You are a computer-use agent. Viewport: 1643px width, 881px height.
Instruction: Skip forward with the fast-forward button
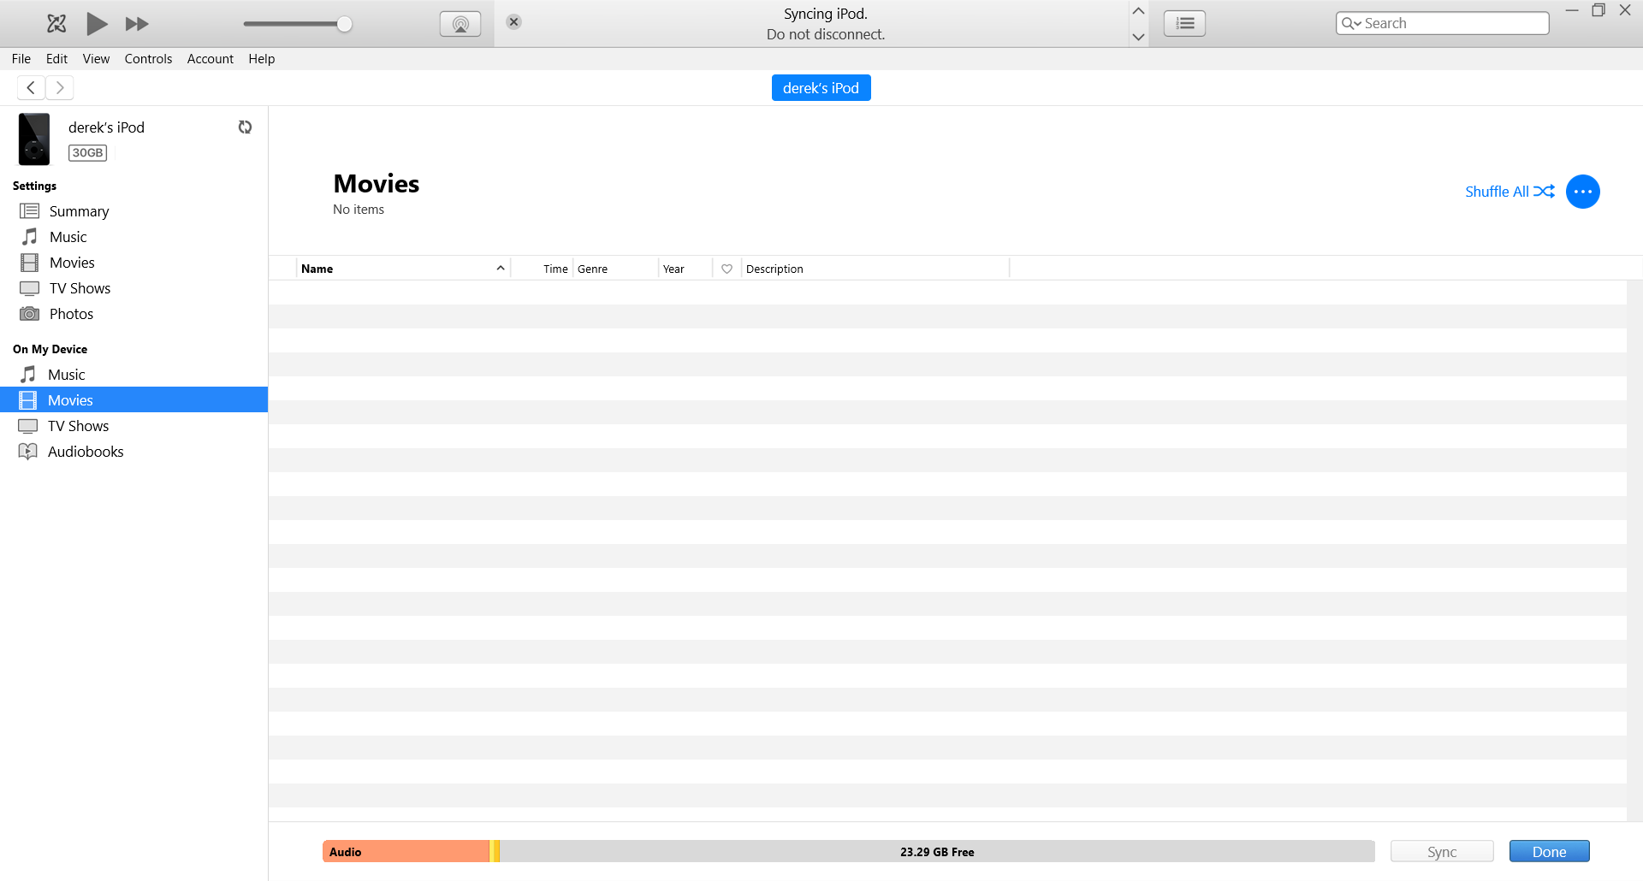tap(137, 24)
